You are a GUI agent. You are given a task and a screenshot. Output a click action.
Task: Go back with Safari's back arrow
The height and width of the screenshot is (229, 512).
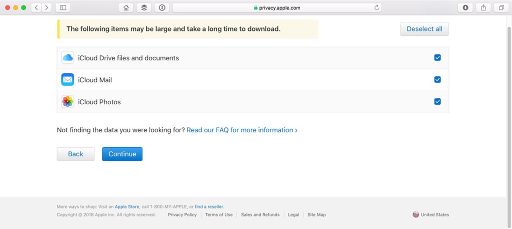36,7
